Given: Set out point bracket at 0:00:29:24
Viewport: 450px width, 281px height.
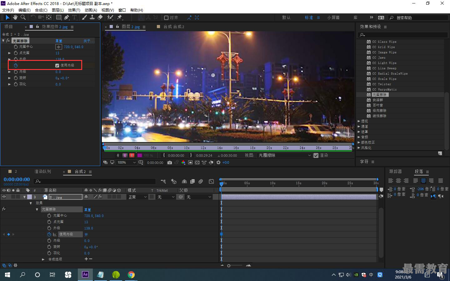Looking at the screenshot, I should (192, 155).
